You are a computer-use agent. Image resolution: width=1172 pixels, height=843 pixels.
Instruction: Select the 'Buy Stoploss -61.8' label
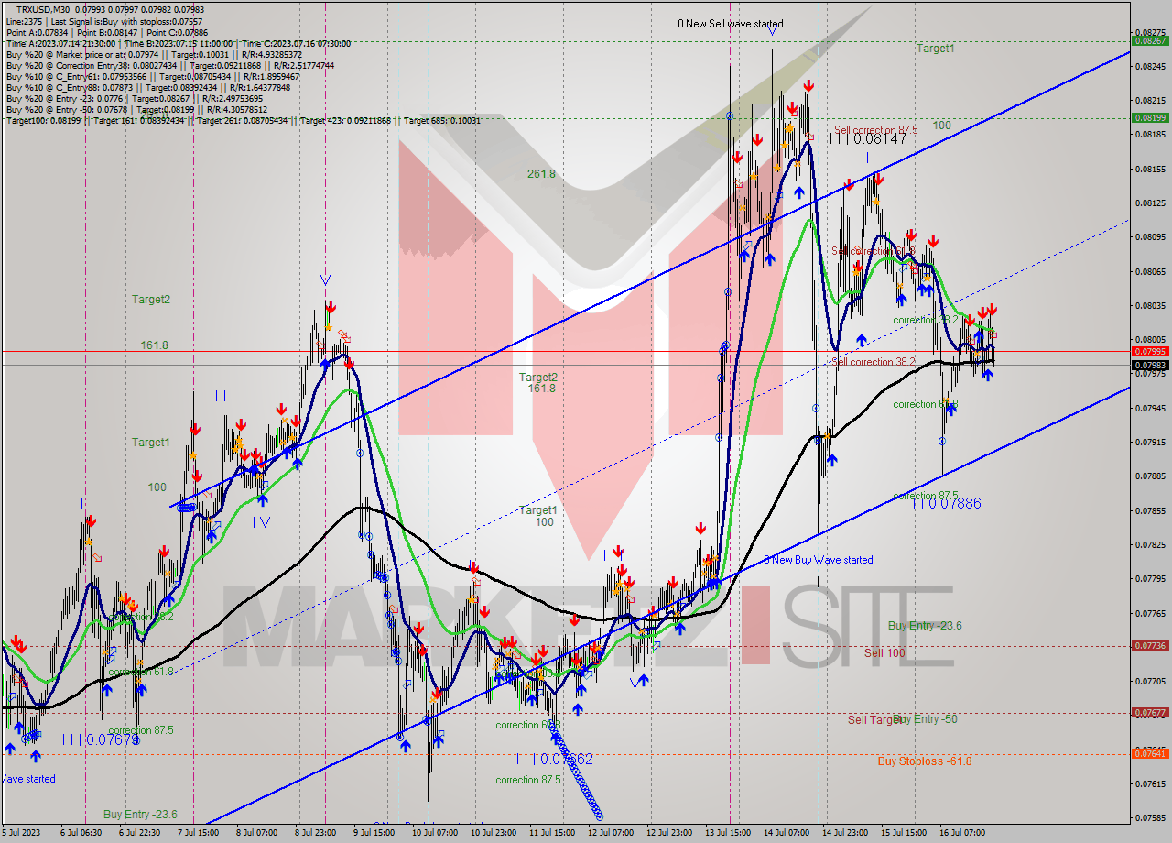(925, 761)
